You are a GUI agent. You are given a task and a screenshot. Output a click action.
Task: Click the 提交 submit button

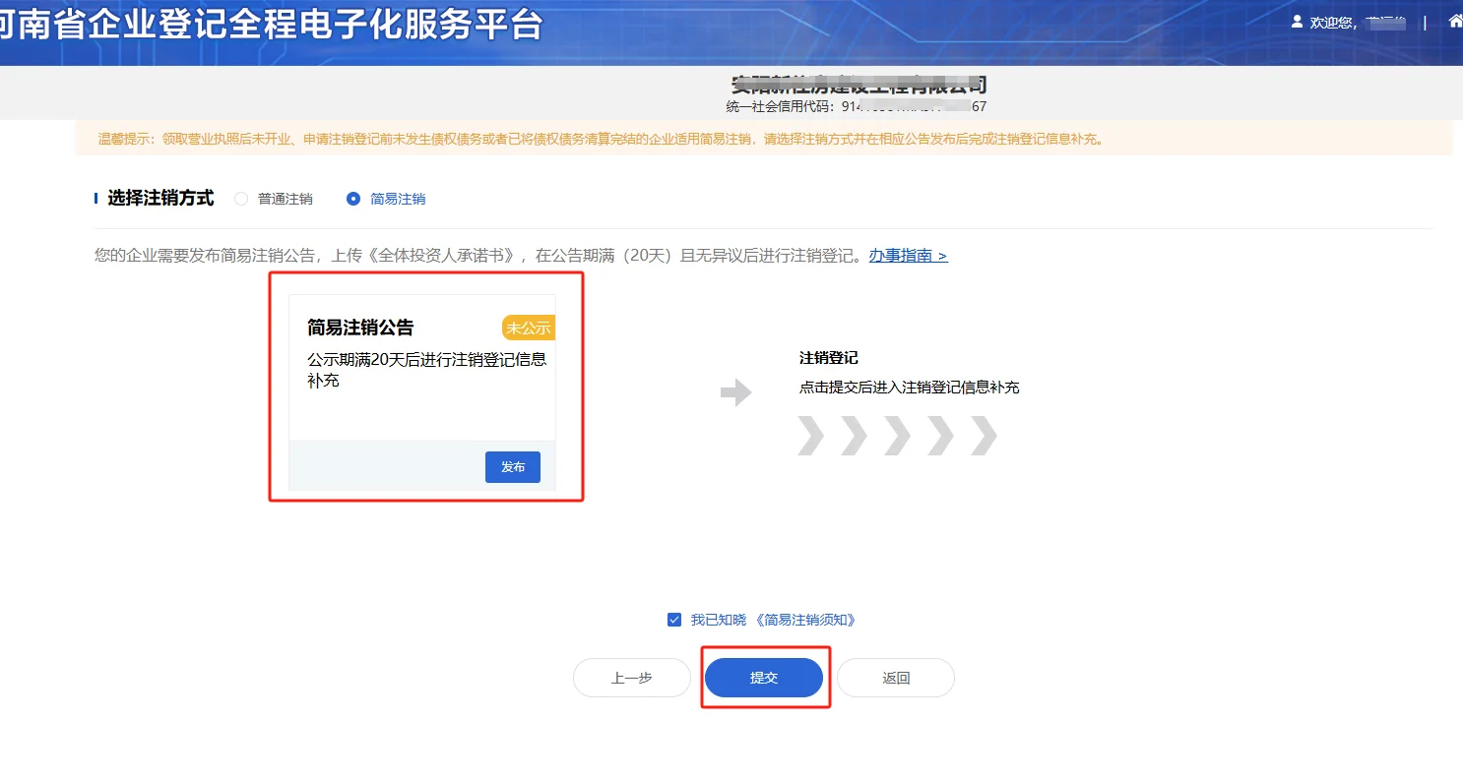tap(765, 678)
